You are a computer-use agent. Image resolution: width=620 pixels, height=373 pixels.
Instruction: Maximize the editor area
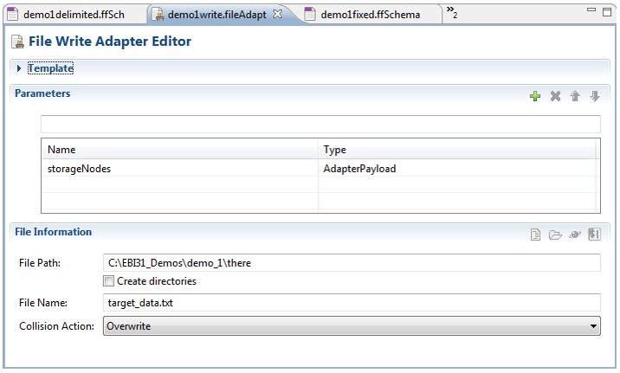tap(607, 12)
